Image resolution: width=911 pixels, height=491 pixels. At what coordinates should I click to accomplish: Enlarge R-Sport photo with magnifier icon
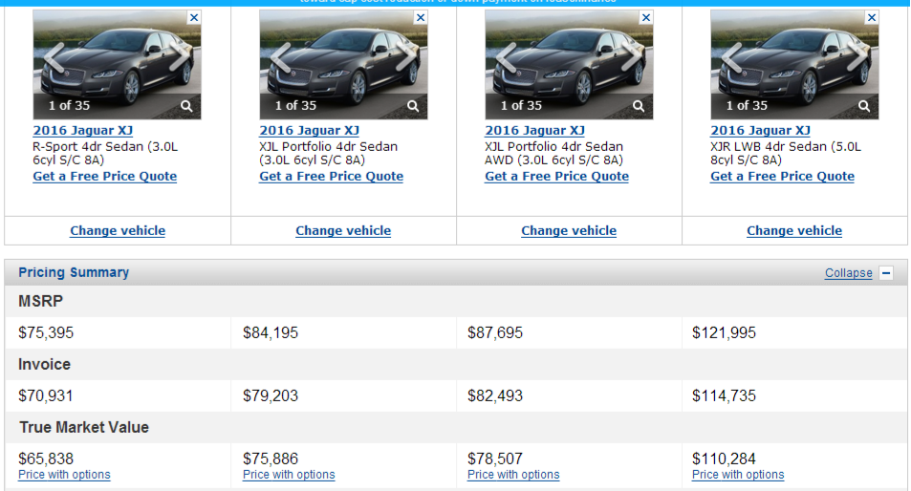pos(187,106)
